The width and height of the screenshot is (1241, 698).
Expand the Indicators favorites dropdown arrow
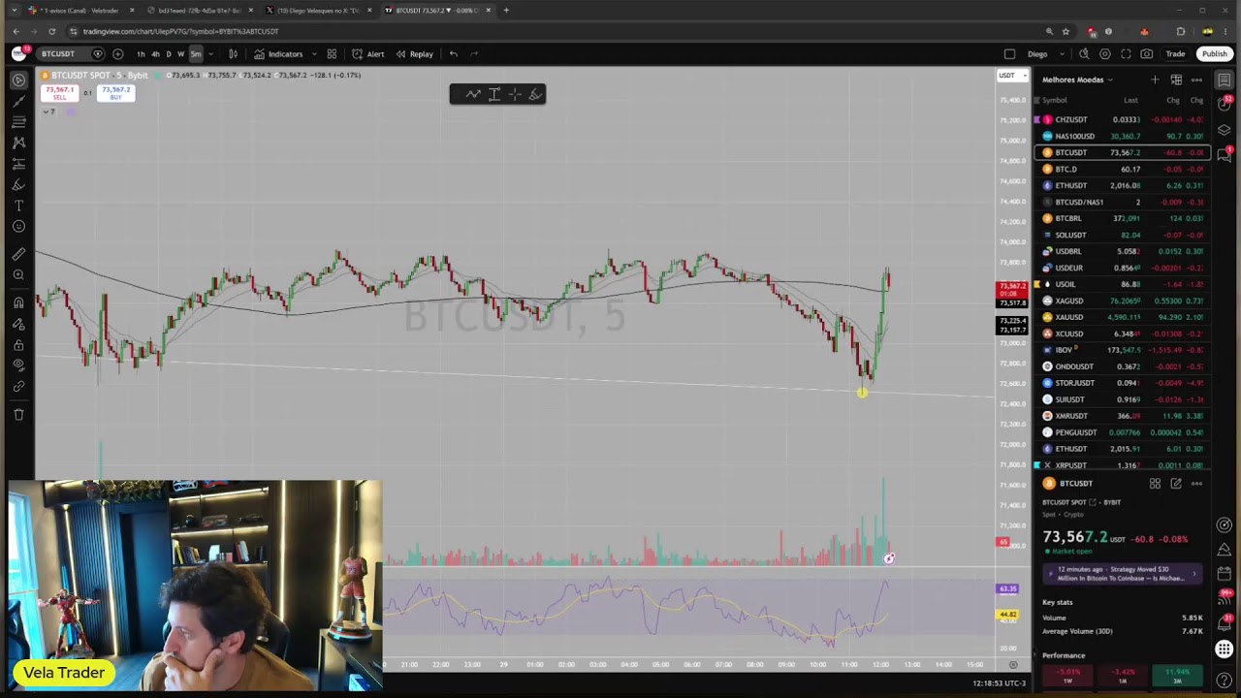tap(312, 54)
